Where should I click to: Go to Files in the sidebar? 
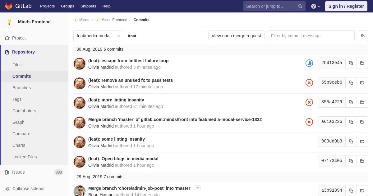(17, 65)
